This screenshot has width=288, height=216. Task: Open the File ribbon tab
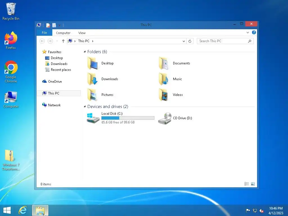pos(44,33)
